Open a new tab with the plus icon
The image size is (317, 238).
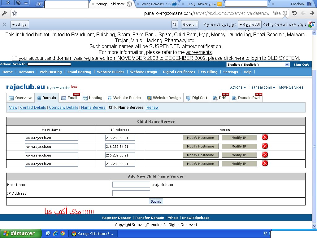click(x=39, y=4)
